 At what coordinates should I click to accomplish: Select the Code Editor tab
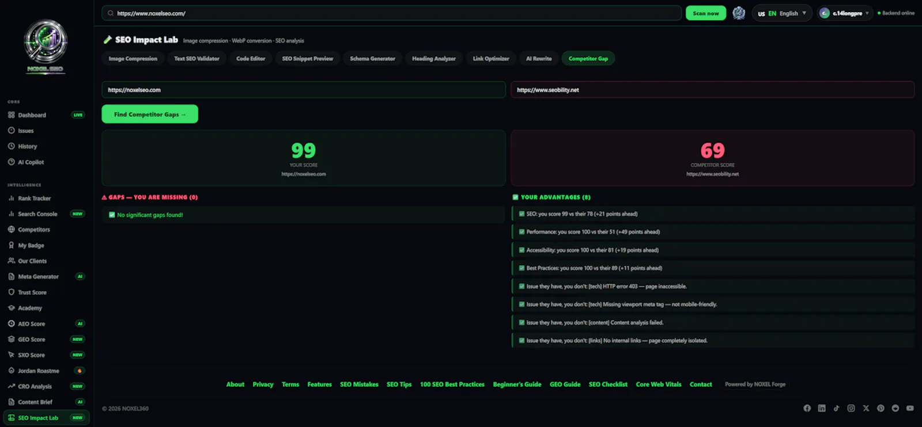pyautogui.click(x=251, y=59)
